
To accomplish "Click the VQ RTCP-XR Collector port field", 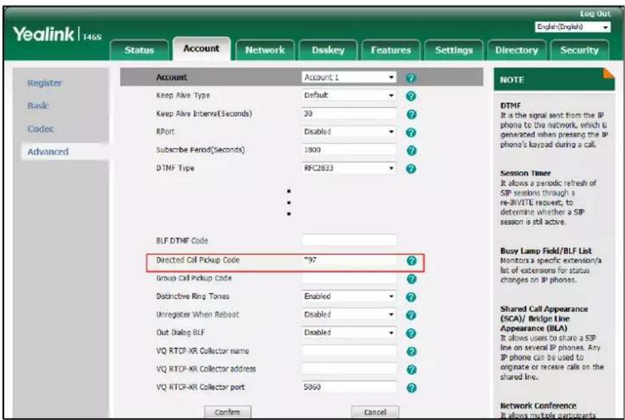I will click(349, 387).
